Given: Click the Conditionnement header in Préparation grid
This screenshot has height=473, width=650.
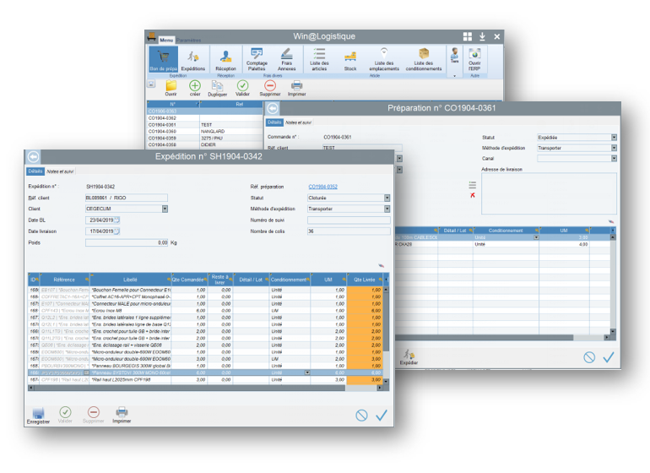Looking at the screenshot, I should (506, 231).
